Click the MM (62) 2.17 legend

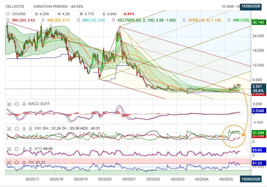pyautogui.click(x=58, y=20)
